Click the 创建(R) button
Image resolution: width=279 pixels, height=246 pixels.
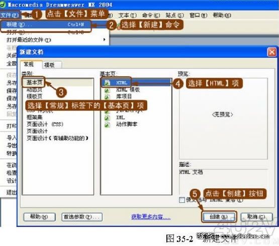[219, 217]
